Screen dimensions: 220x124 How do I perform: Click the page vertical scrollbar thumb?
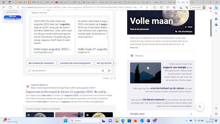(211, 28)
